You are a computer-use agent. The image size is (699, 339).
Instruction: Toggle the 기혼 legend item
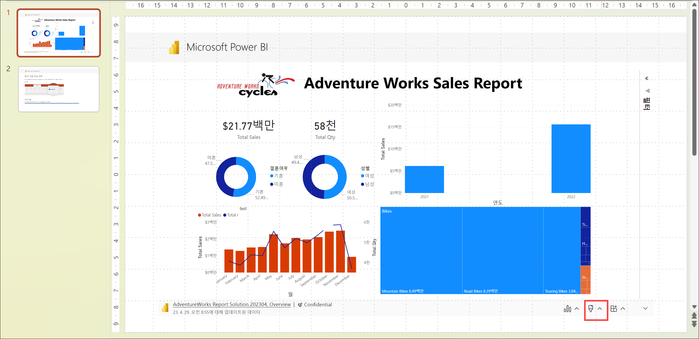277,176
